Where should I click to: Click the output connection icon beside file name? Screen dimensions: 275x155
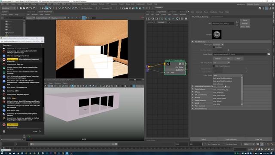[237, 25]
